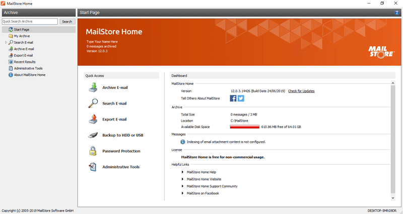403x214 pixels.
Task: Click the dashboard scrollbar up arrow
Action: coord(393,83)
